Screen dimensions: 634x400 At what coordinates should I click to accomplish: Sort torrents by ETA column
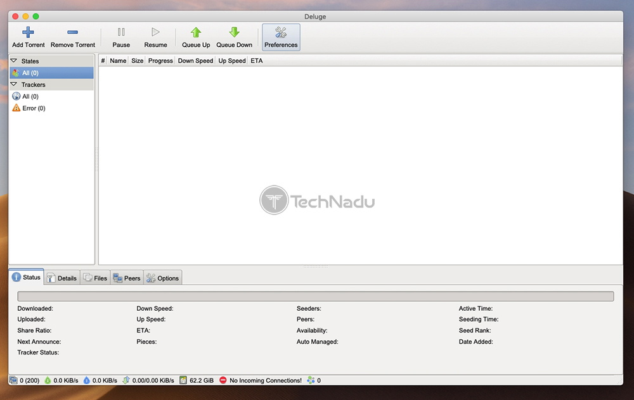click(x=256, y=61)
